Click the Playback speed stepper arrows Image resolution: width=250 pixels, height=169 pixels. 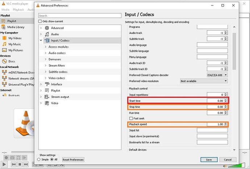[226, 124]
